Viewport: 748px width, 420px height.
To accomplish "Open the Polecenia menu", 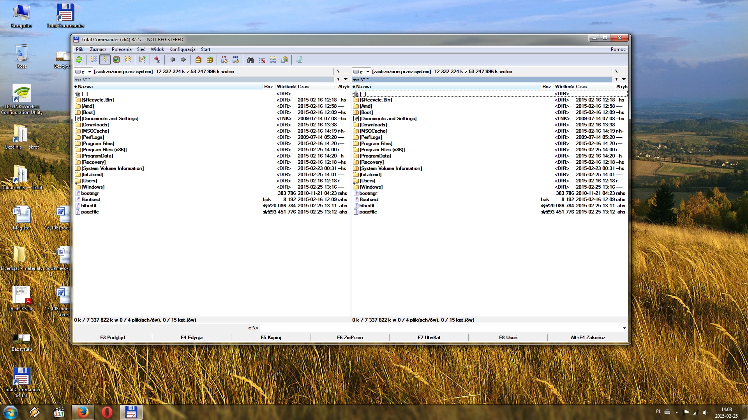I will 122,49.
